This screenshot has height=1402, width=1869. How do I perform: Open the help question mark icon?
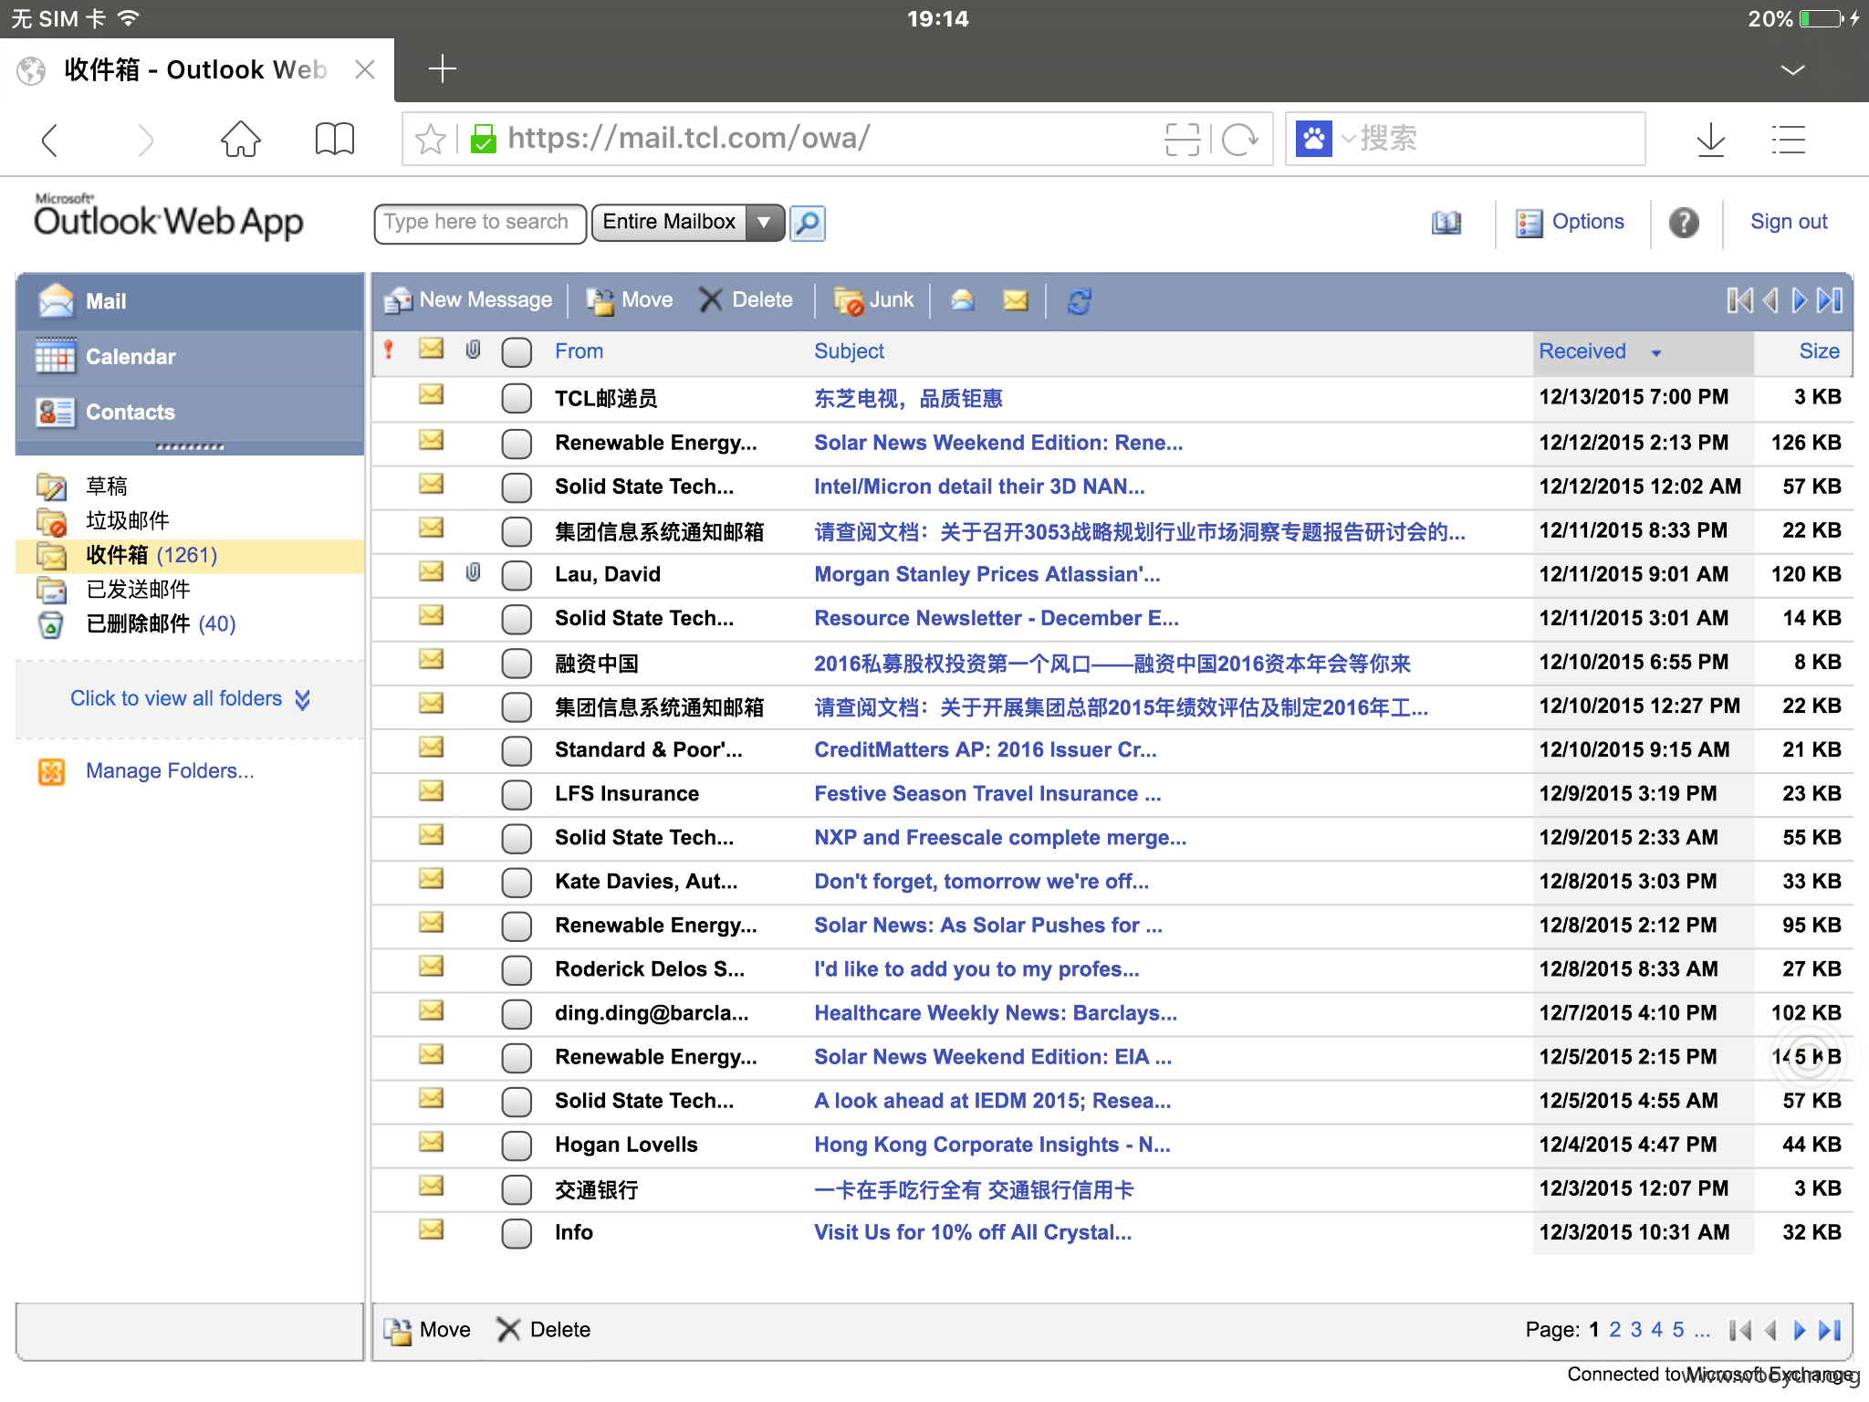pos(1684,223)
